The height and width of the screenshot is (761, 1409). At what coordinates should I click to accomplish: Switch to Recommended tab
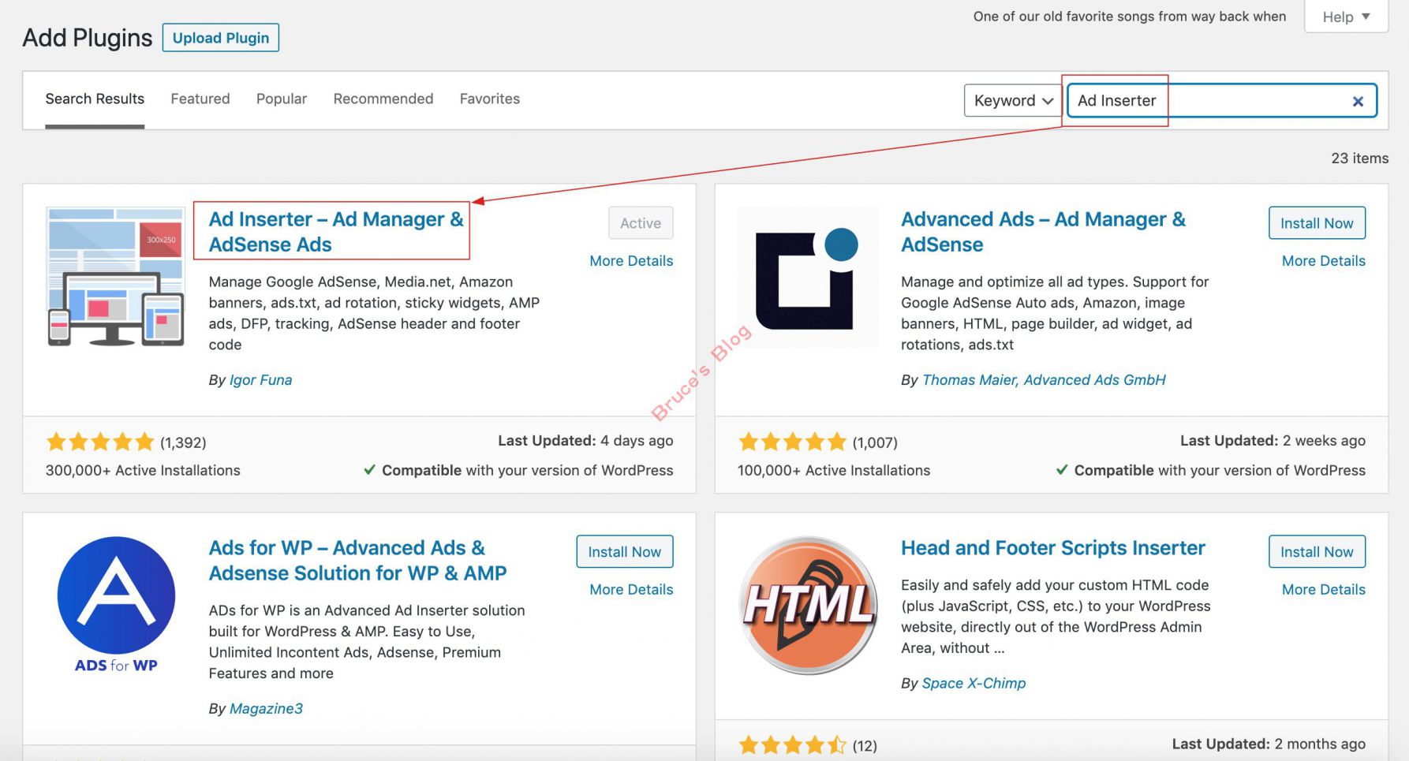point(383,99)
